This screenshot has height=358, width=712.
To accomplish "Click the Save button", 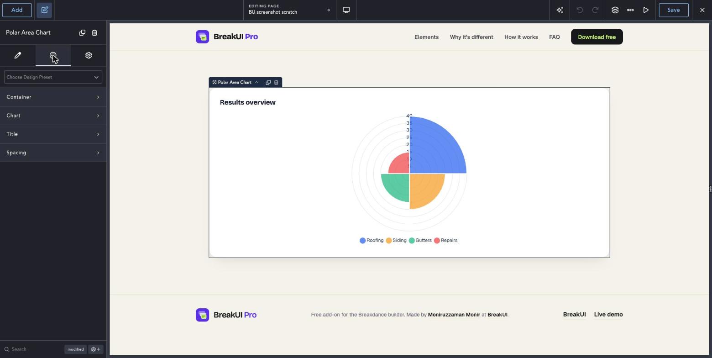I will (x=674, y=10).
